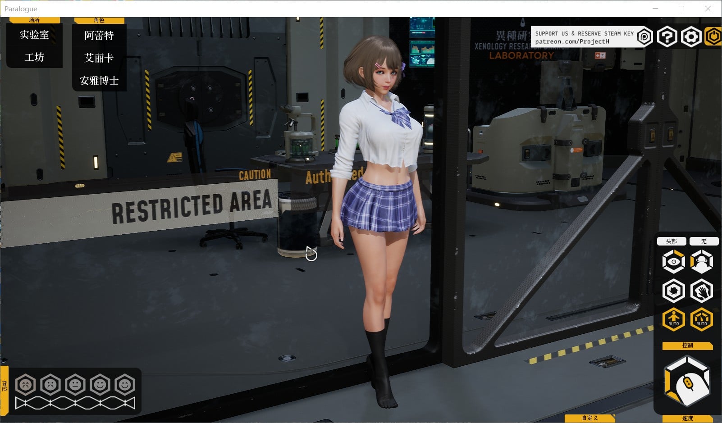Expand the 体位 side panel tab
The width and height of the screenshot is (722, 423).
point(5,386)
